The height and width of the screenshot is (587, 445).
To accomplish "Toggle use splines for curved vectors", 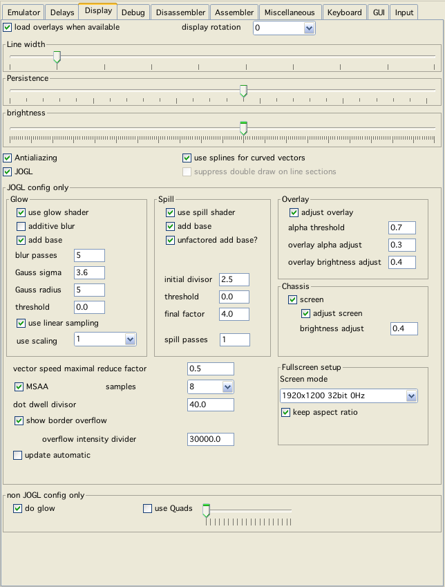I will tap(187, 158).
